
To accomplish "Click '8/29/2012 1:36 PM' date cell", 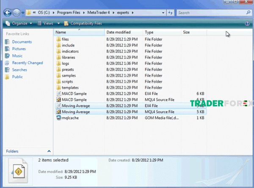I will (x=122, y=63).
